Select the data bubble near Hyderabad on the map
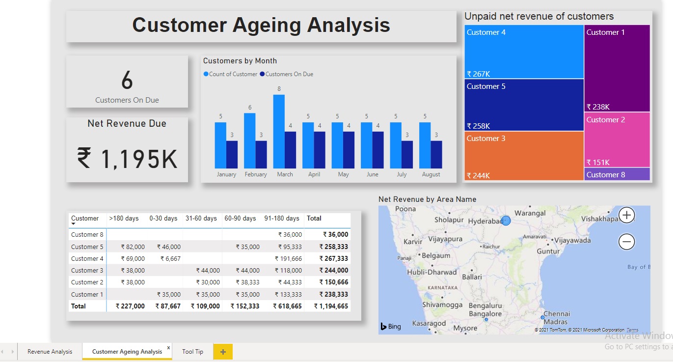This screenshot has width=673, height=362. (x=506, y=221)
